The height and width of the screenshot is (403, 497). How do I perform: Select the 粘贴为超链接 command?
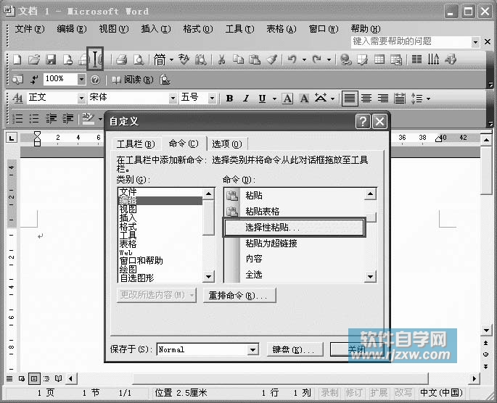295,243
